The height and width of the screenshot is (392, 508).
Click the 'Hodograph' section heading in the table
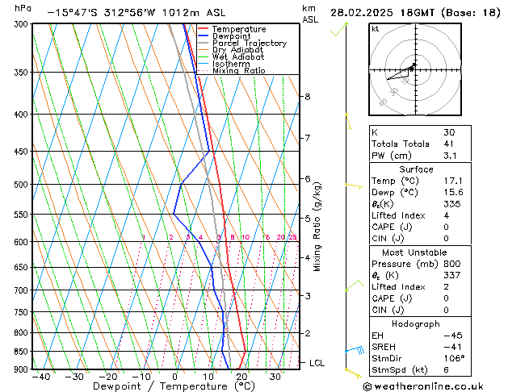coord(416,324)
